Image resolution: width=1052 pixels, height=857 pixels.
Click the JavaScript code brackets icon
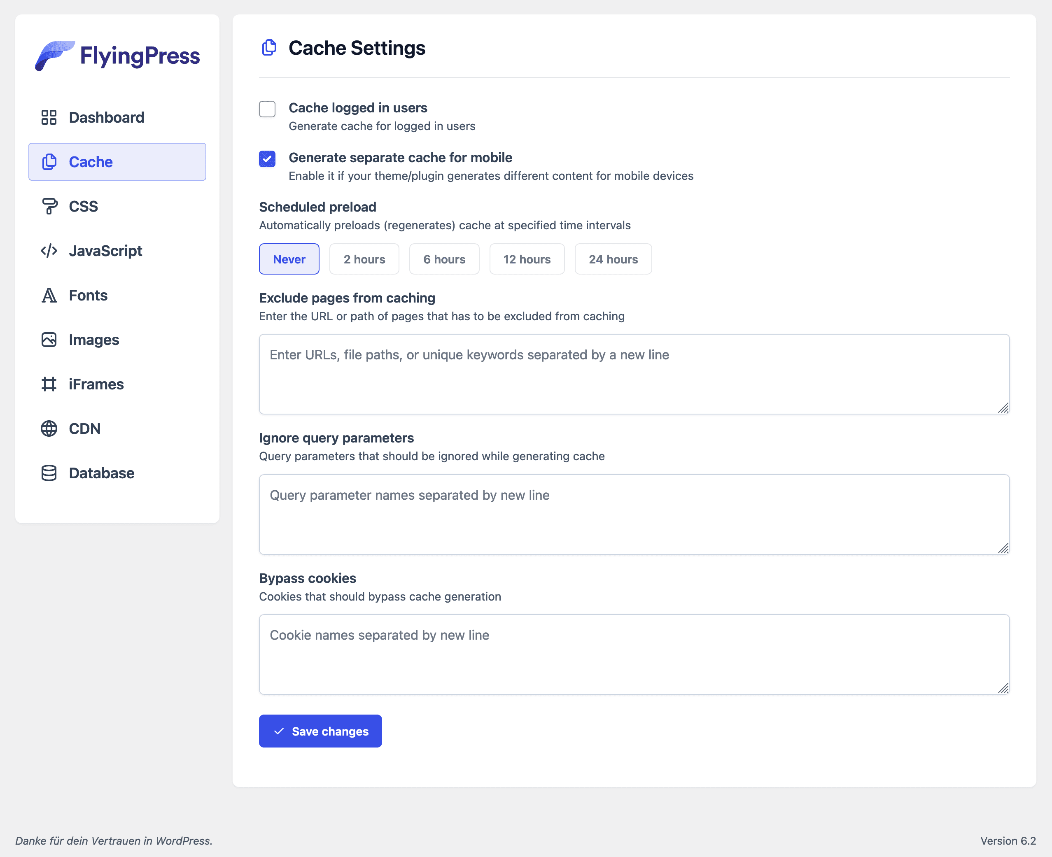[49, 251]
